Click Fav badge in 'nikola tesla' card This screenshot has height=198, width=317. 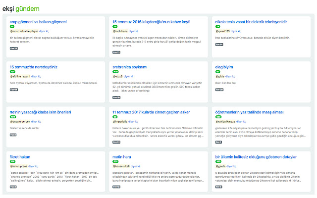point(219,45)
